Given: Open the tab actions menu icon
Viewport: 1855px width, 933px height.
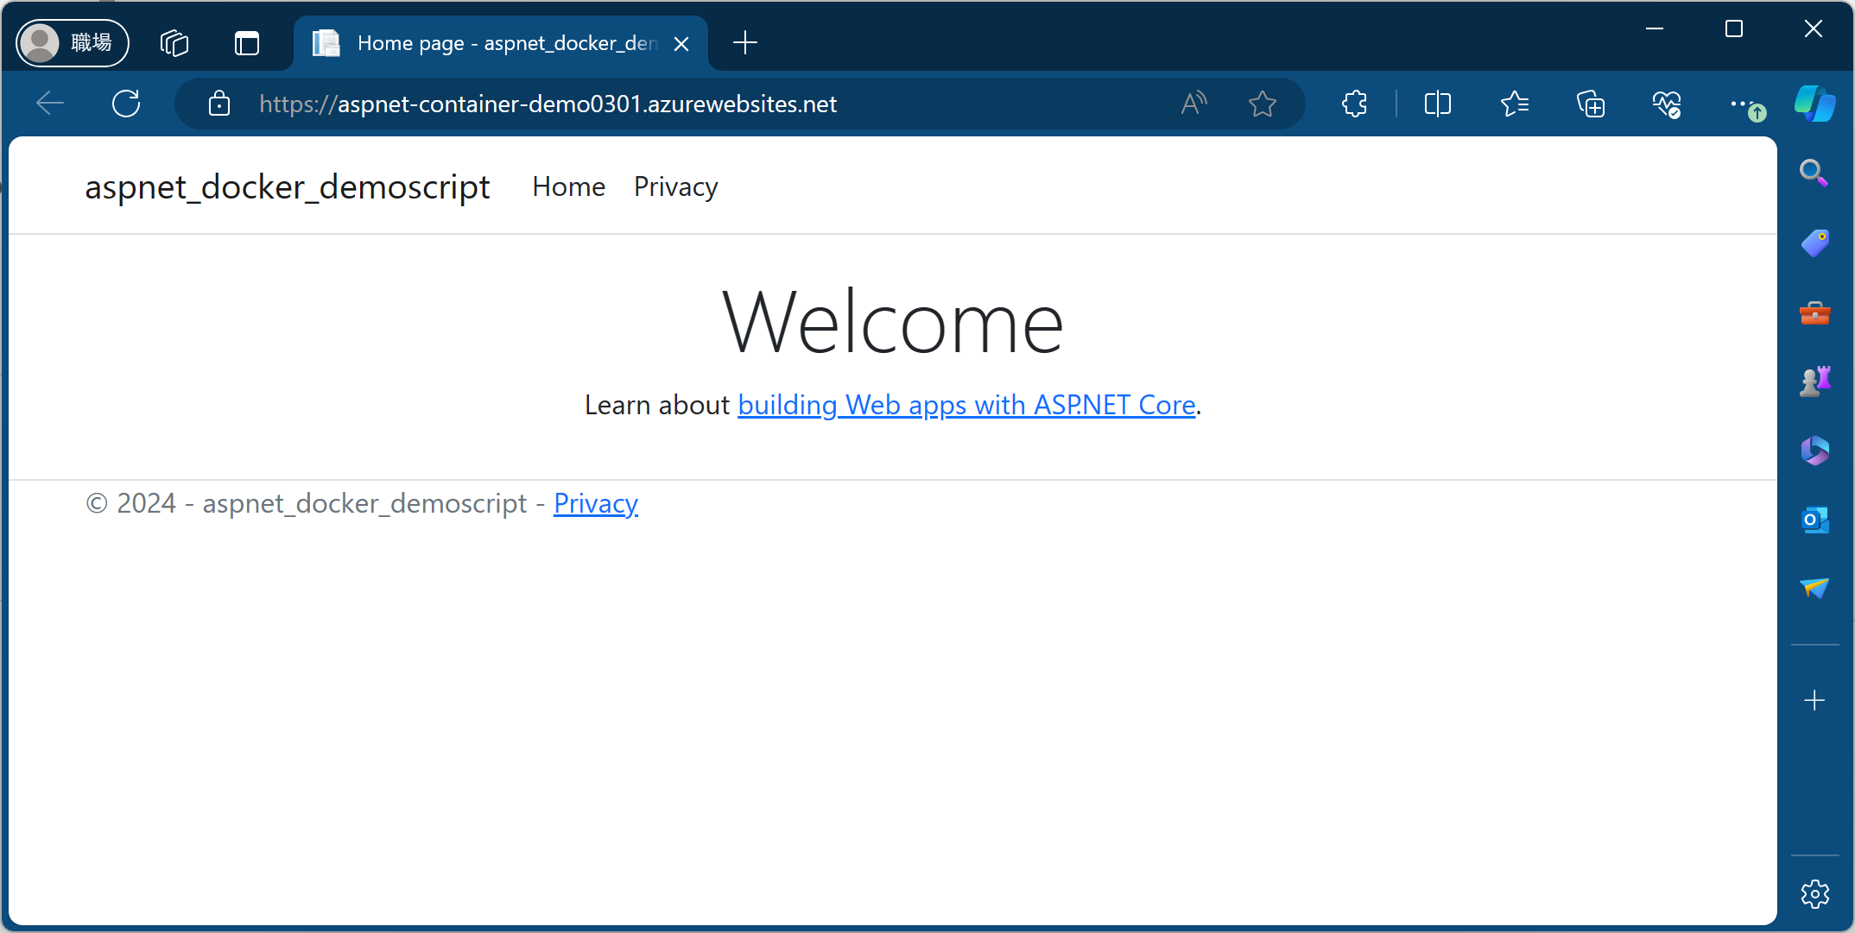Looking at the screenshot, I should (247, 42).
